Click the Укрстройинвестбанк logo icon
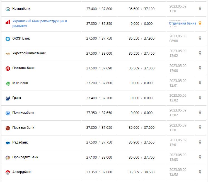208x182 pixels. point(8,54)
